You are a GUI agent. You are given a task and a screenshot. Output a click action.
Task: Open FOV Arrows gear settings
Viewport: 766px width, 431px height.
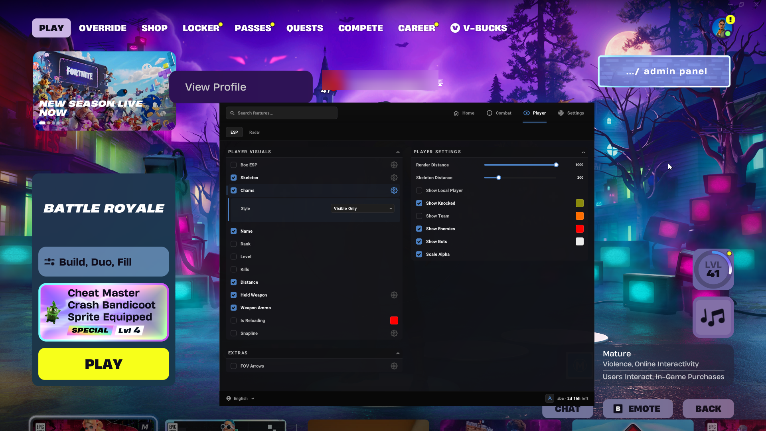coord(394,366)
